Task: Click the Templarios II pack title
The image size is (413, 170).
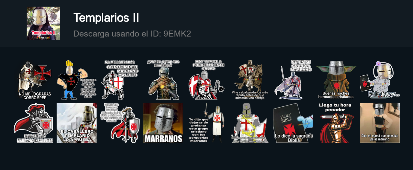Action: 106,18
